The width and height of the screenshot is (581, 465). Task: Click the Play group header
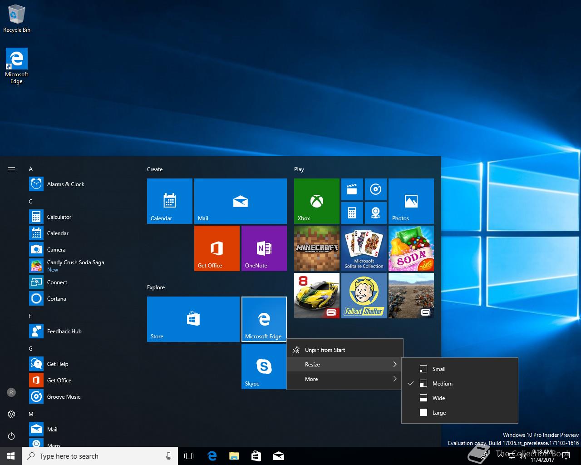(299, 169)
